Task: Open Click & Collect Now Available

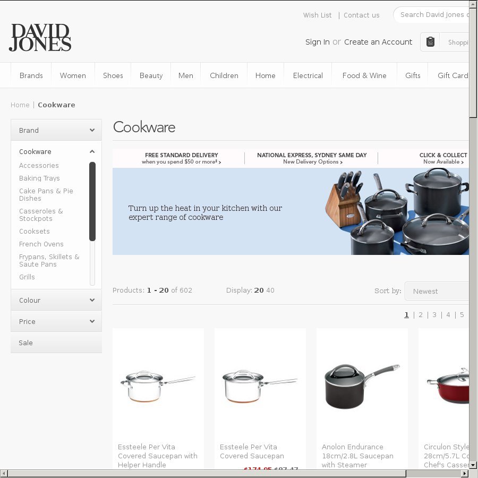Action: (443, 158)
